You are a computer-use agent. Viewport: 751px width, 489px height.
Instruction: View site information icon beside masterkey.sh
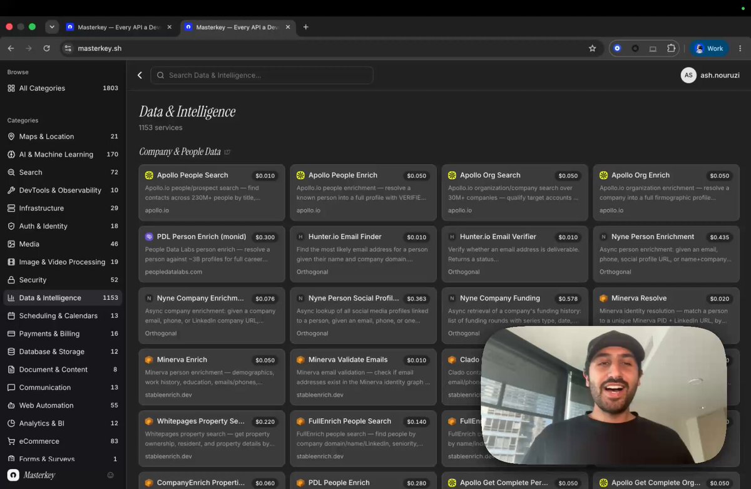(68, 48)
